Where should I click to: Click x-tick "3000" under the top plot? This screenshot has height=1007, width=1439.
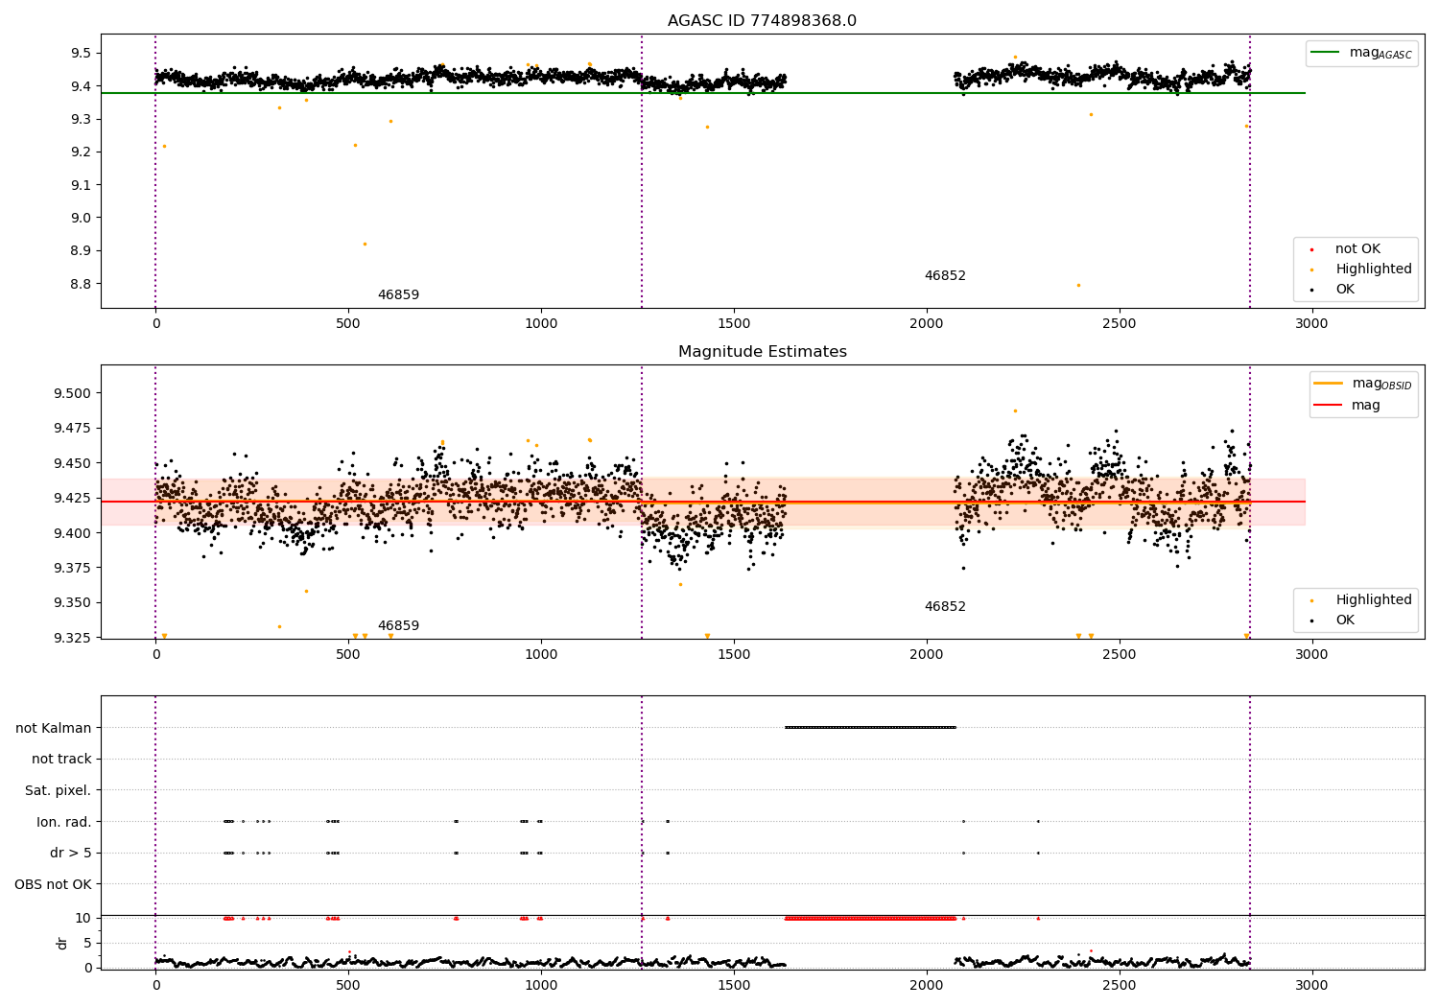[1312, 324]
